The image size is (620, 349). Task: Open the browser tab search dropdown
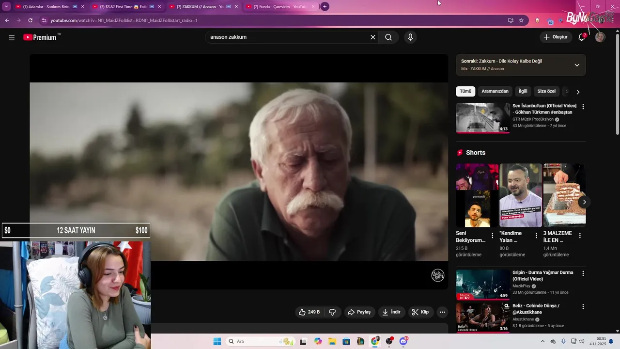(x=6, y=6)
